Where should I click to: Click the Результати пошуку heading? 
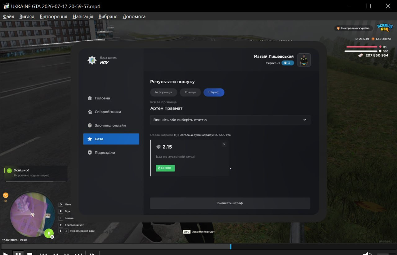(172, 82)
